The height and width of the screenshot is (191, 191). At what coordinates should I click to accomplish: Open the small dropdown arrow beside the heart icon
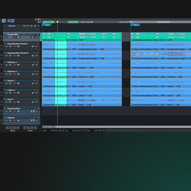pyautogui.click(x=41, y=19)
